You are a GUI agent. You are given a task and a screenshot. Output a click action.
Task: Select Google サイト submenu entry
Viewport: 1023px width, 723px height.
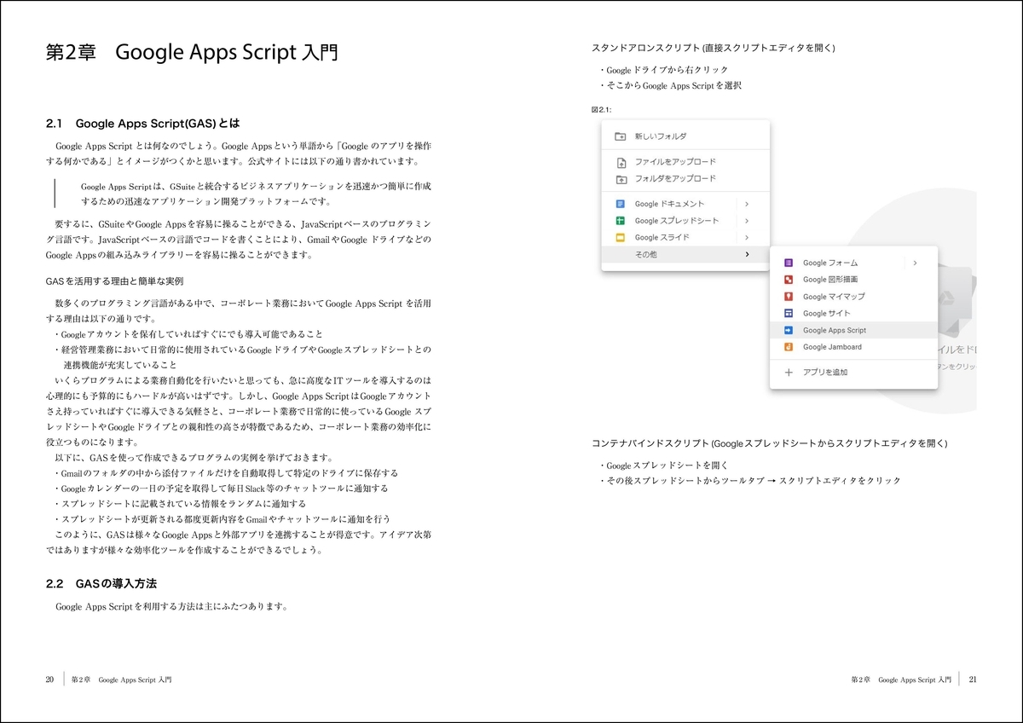point(853,313)
